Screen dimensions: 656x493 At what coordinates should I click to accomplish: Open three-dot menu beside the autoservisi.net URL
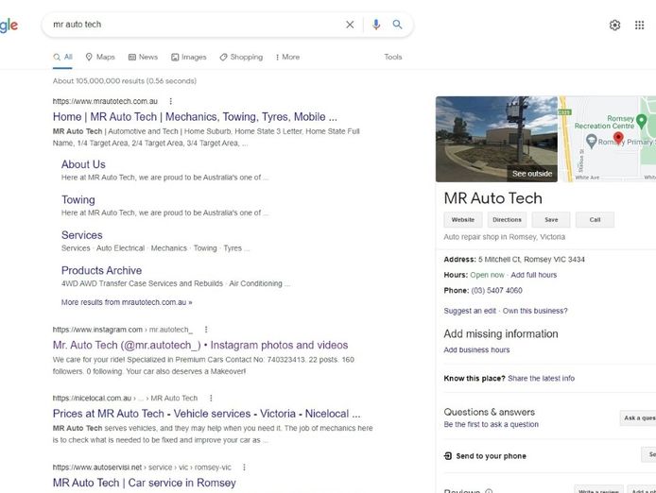[244, 467]
